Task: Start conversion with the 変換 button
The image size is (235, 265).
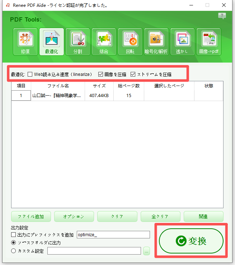Action: 191,241
